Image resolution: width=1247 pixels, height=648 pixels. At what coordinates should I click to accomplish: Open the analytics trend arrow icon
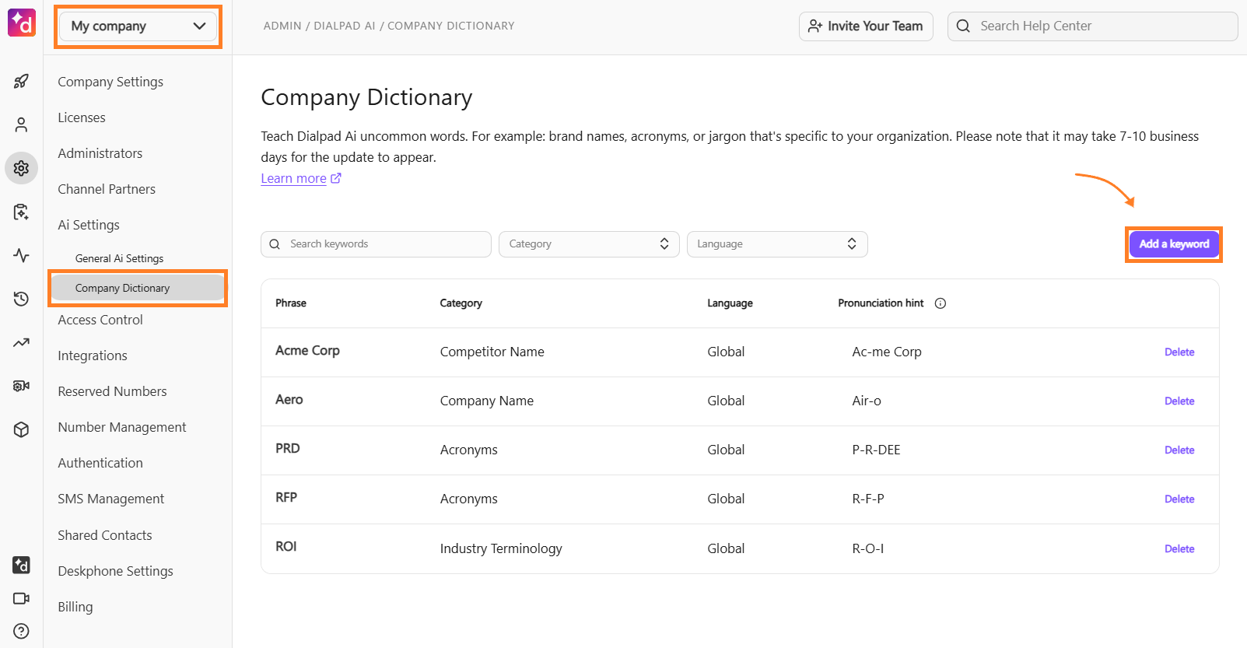click(21, 342)
